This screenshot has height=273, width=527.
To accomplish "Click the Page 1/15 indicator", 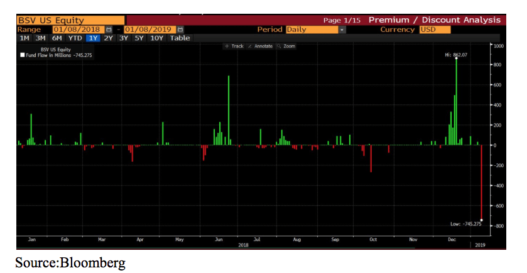I will 342,20.
